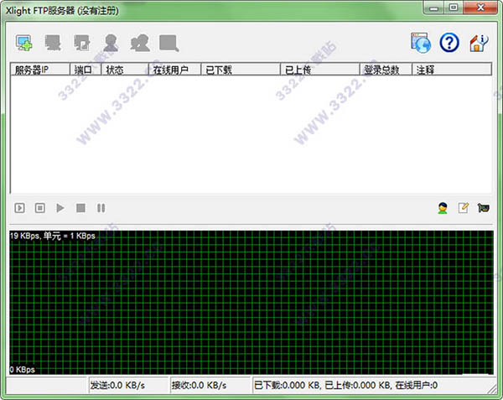Click the network card icon
Screen dimensions: 503x400
coord(483,208)
